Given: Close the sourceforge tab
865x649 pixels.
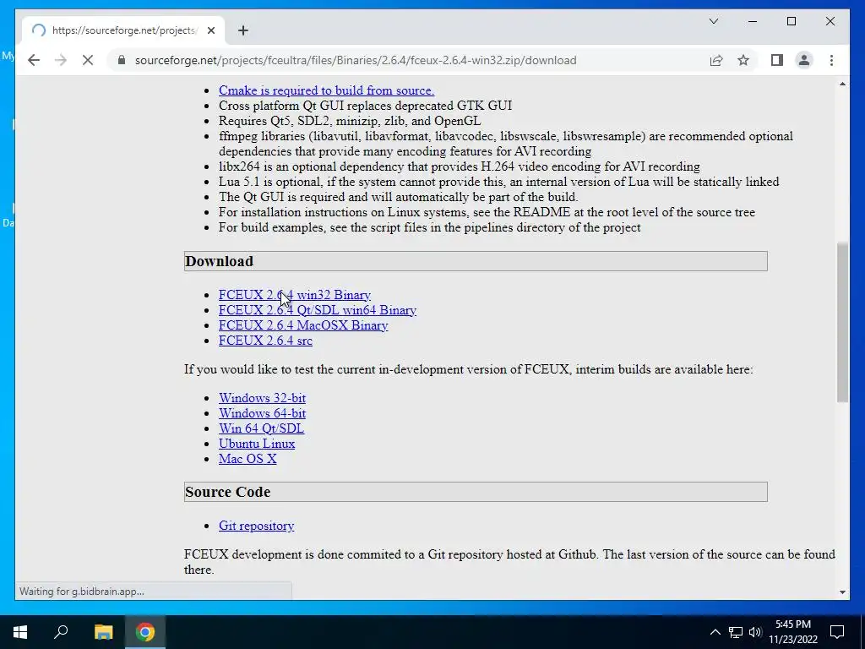Looking at the screenshot, I should click(210, 31).
